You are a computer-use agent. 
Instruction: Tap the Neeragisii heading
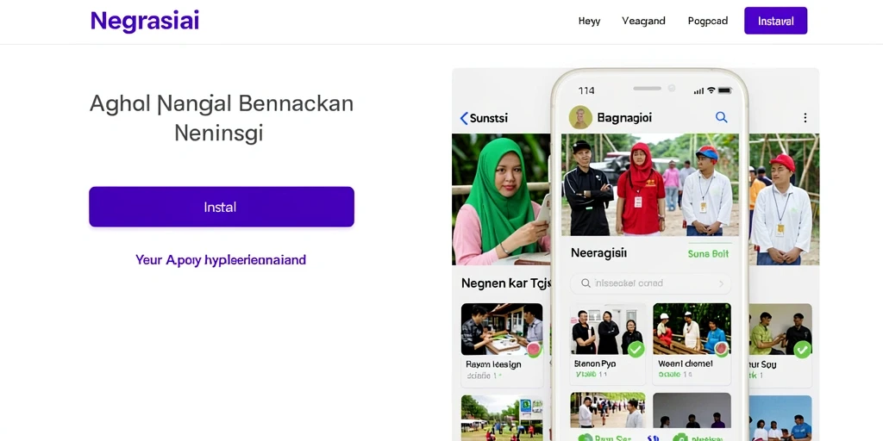(x=598, y=252)
